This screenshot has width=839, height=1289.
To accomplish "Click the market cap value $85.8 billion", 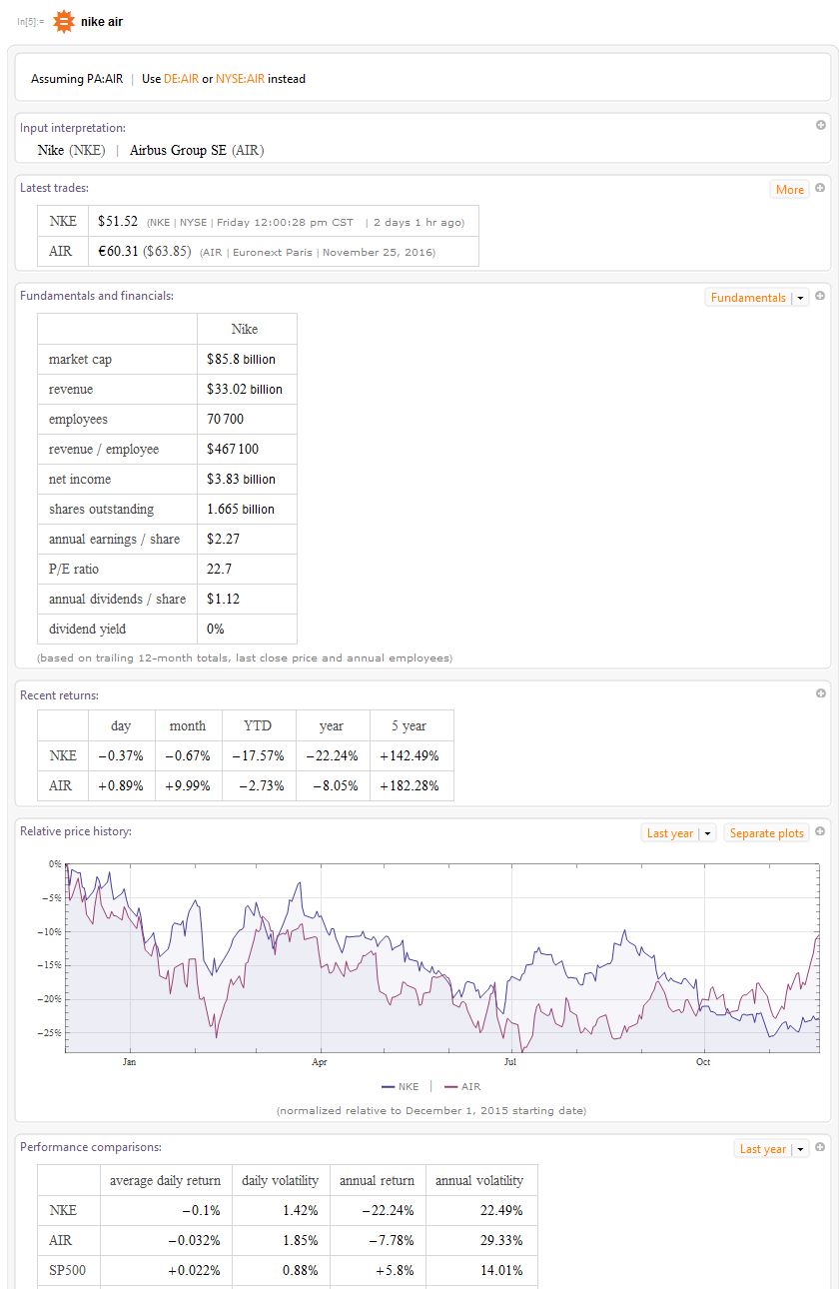I will [x=241, y=359].
